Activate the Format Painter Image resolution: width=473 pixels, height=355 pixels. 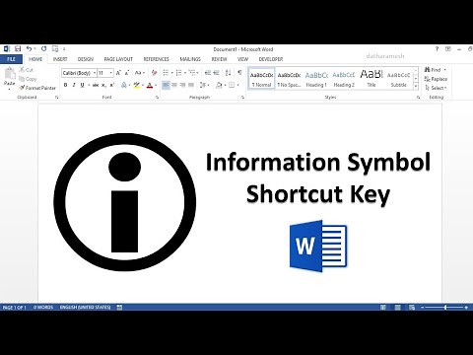37,88
